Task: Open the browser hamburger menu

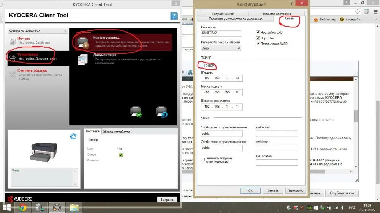Action: (376, 12)
